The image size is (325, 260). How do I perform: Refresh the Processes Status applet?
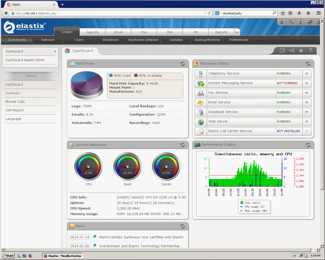308,64
